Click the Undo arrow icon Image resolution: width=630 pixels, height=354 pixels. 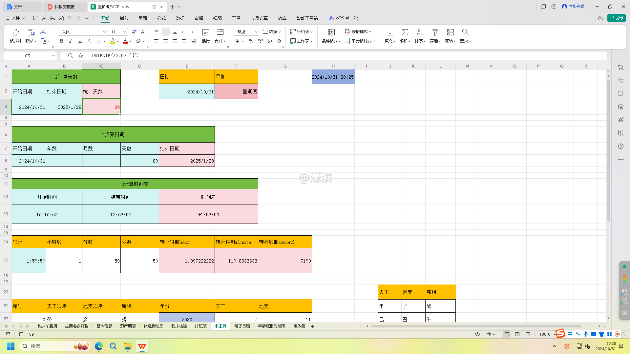click(x=70, y=18)
